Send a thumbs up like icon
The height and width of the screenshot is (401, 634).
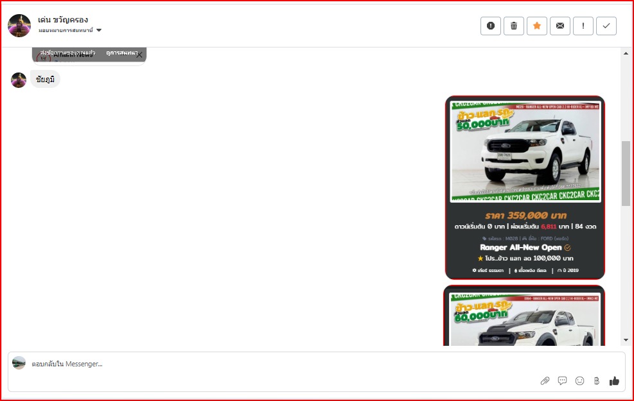[614, 381]
